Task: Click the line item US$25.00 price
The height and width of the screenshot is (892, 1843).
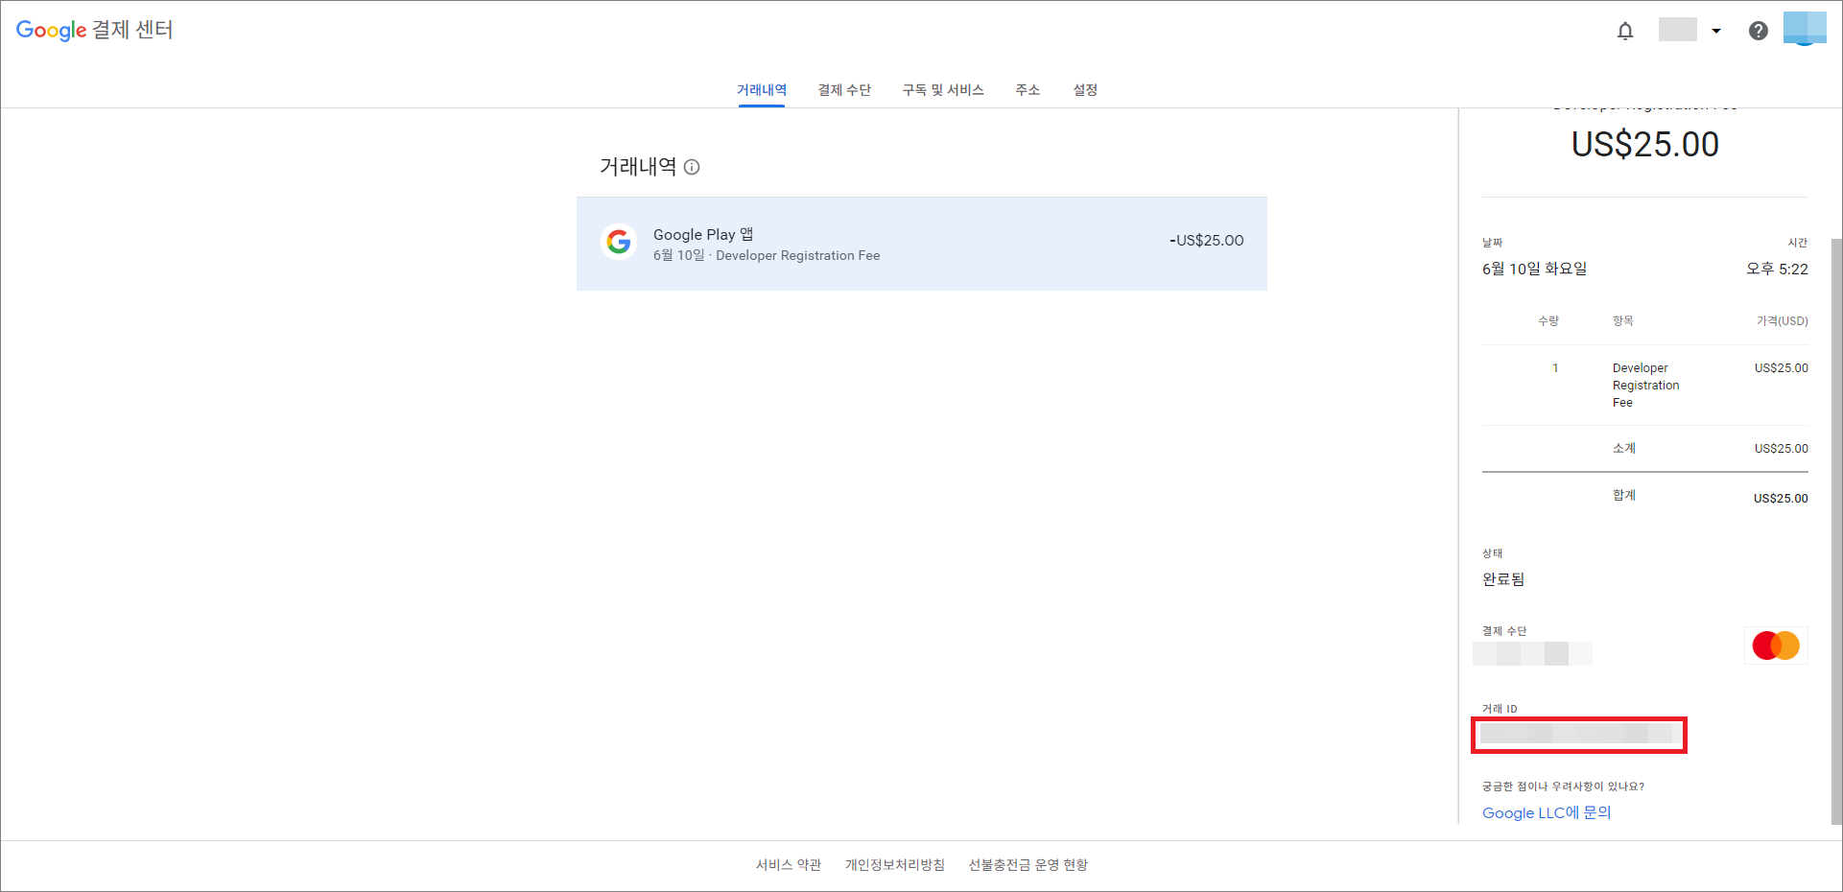Action: [1782, 368]
